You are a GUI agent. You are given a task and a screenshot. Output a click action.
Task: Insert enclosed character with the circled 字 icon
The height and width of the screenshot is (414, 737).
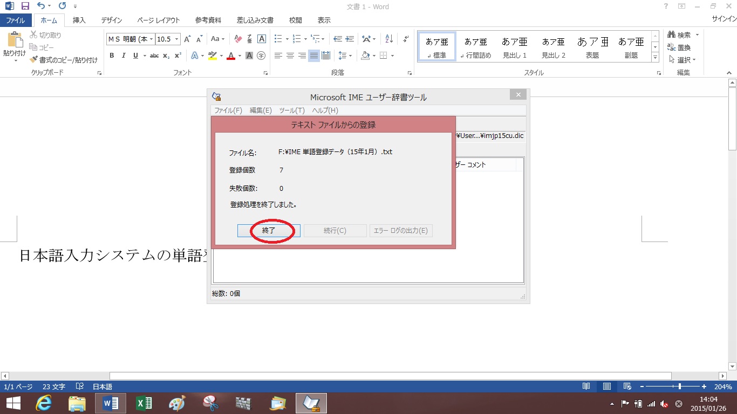coord(261,56)
